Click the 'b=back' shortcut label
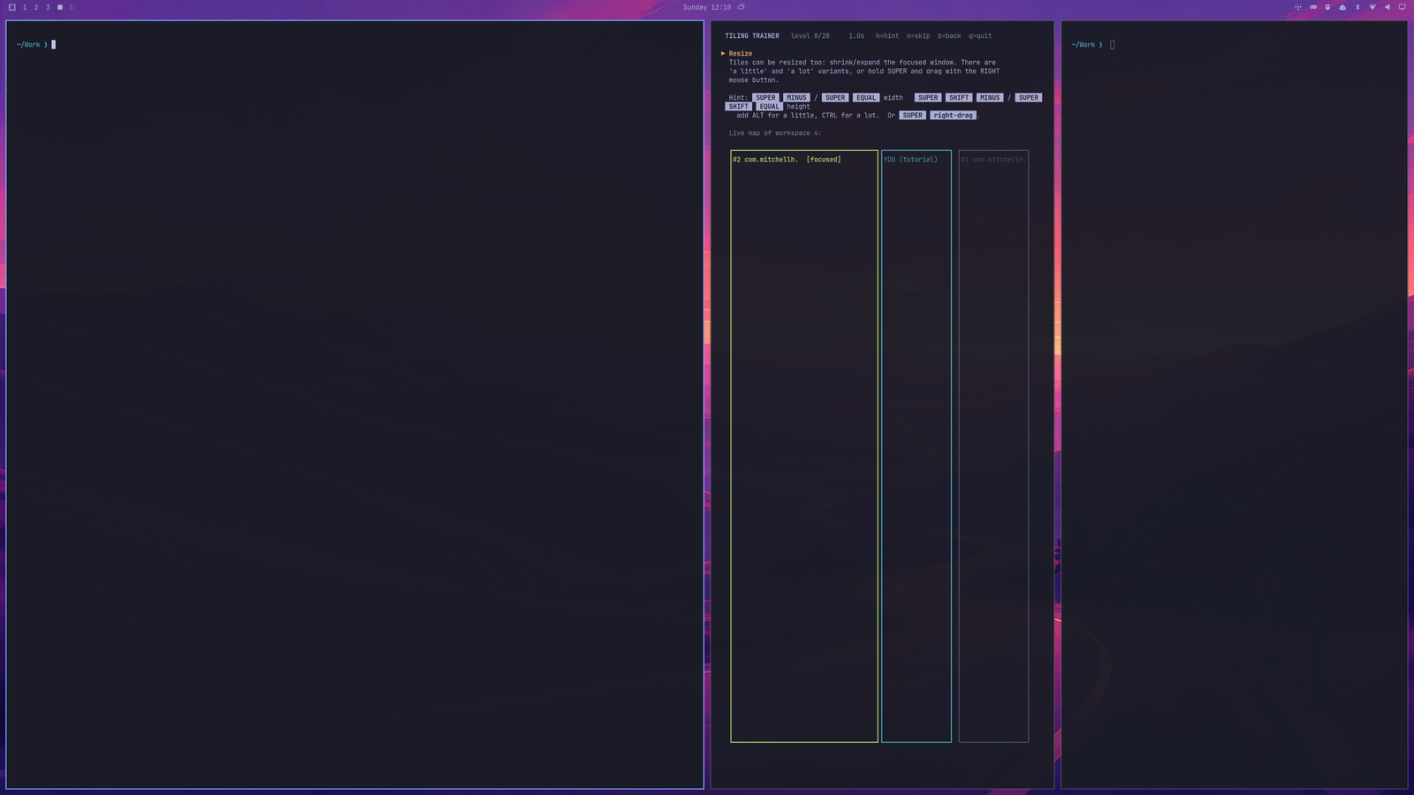Screen dimensions: 1414x795 (949, 36)
